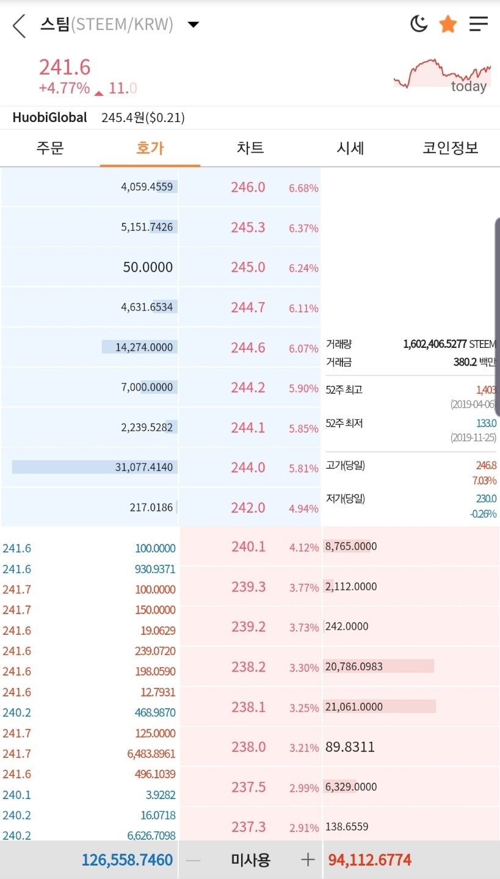The height and width of the screenshot is (879, 500).
Task: Switch to the 차트 tab
Action: click(250, 148)
